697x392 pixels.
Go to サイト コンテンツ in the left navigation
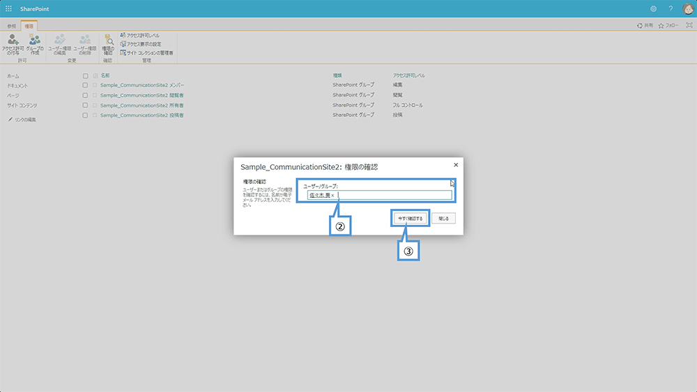tap(22, 105)
